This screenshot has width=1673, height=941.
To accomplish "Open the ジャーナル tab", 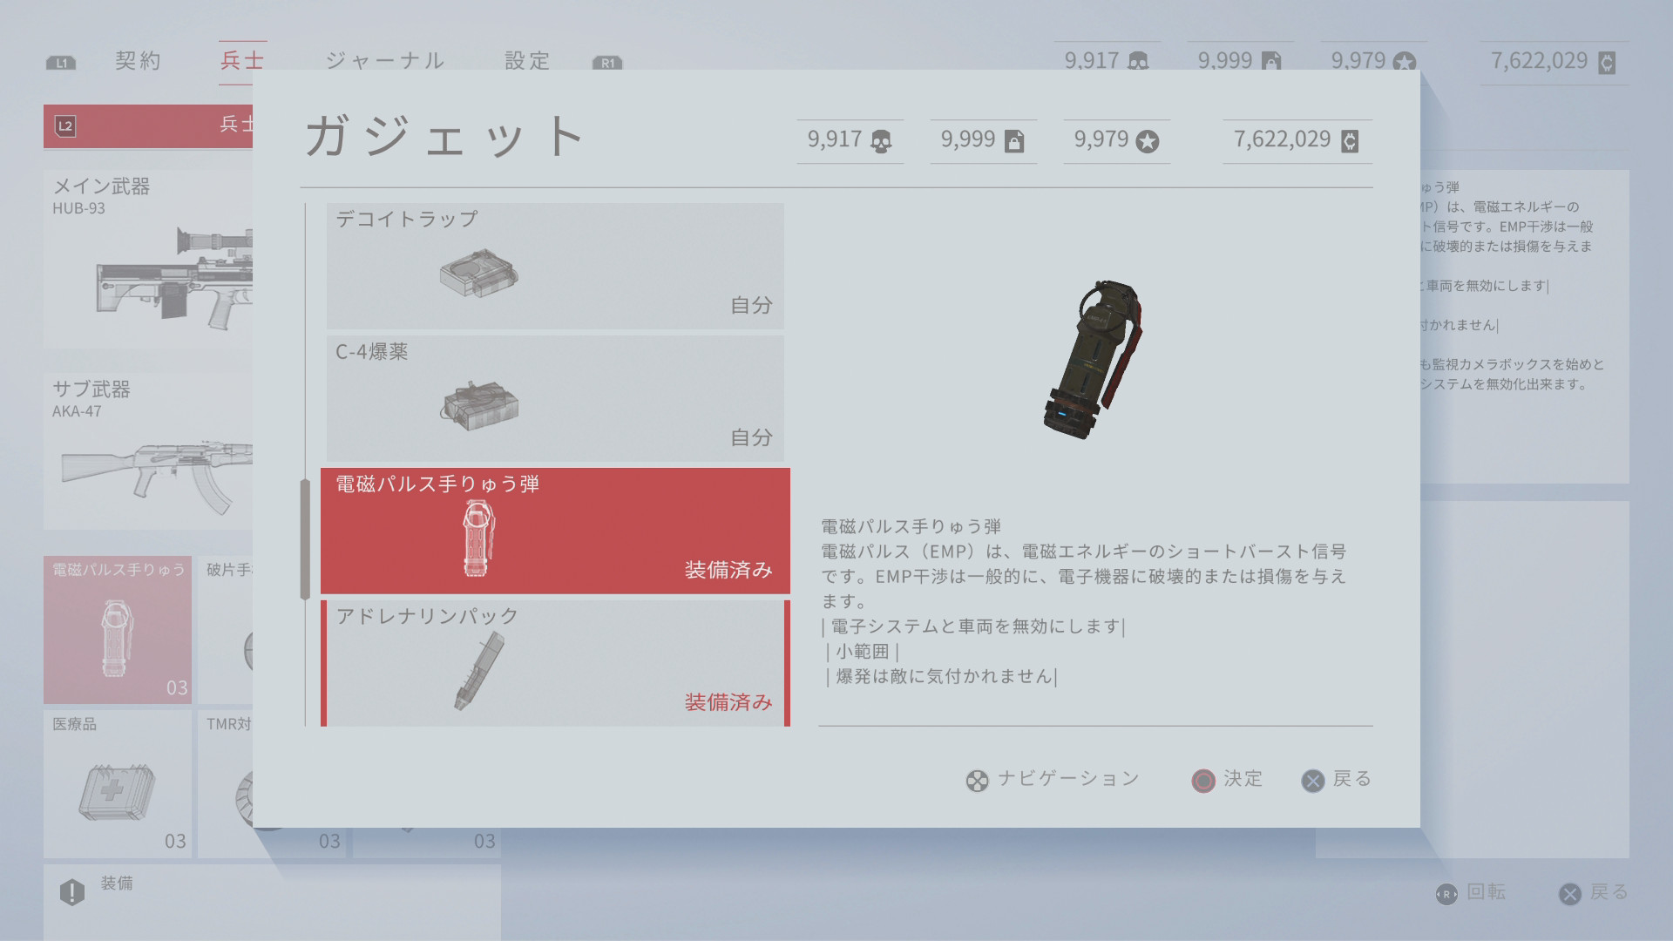I will [384, 61].
